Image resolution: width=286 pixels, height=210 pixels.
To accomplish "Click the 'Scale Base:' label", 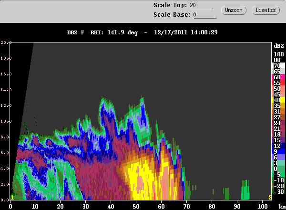I will (172, 15).
